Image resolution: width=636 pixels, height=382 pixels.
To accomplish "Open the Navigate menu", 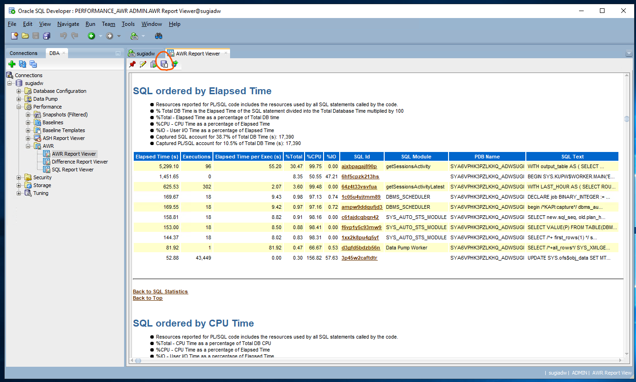I will point(68,24).
